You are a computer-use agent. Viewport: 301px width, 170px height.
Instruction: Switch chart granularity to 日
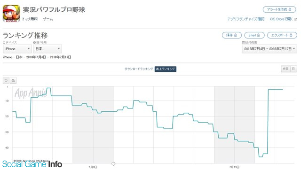tap(293, 69)
